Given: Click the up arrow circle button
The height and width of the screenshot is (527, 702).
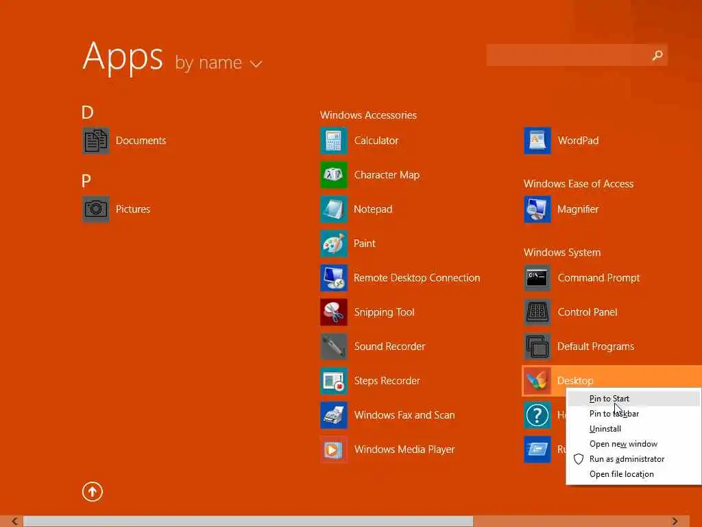Looking at the screenshot, I should point(93,491).
